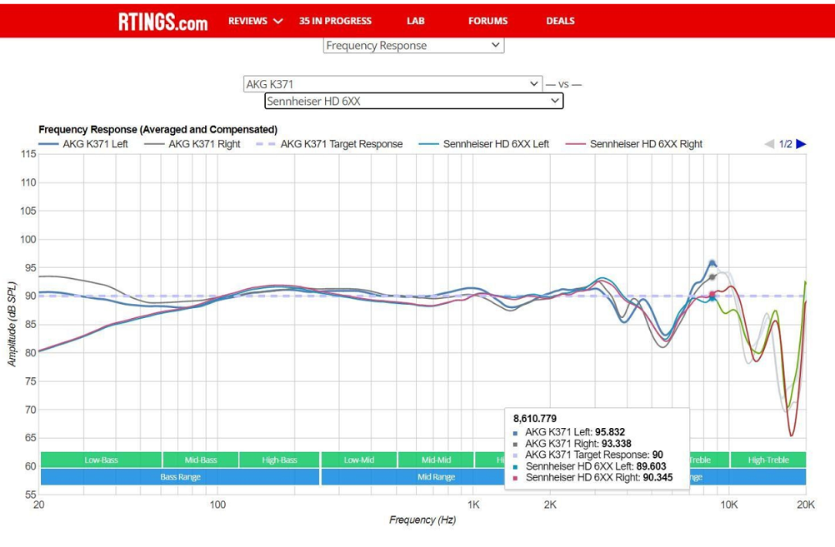Open the Deals page
This screenshot has width=835, height=547.
point(560,21)
